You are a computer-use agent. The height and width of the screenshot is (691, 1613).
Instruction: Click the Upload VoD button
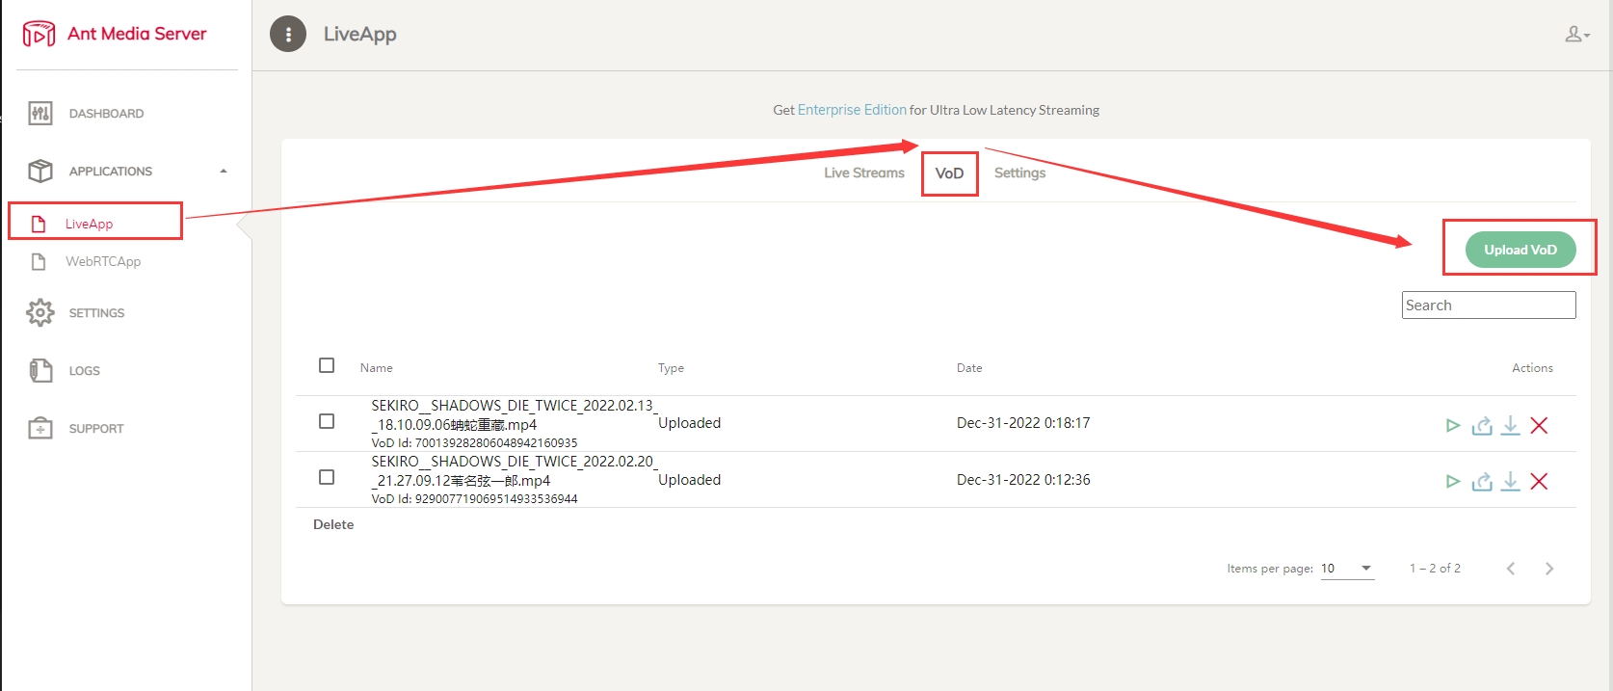1520,250
